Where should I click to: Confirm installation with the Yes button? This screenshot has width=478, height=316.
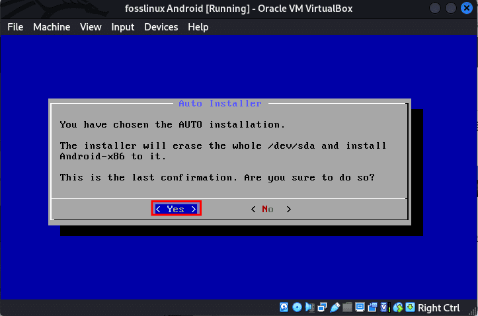coord(176,209)
